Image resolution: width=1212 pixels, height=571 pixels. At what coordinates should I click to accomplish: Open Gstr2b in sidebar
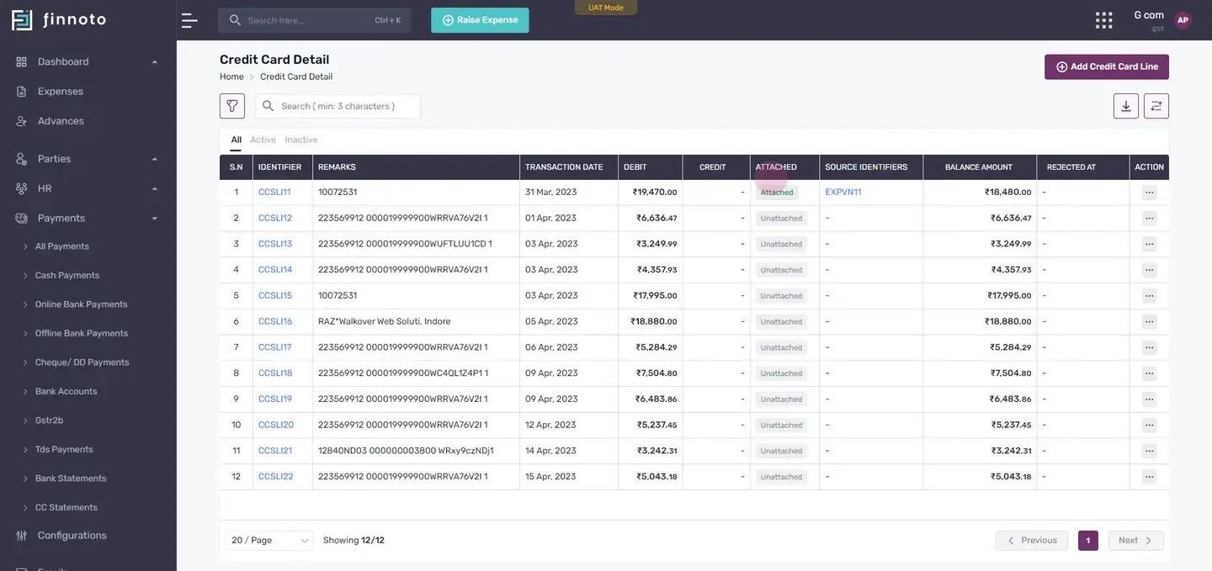click(49, 420)
